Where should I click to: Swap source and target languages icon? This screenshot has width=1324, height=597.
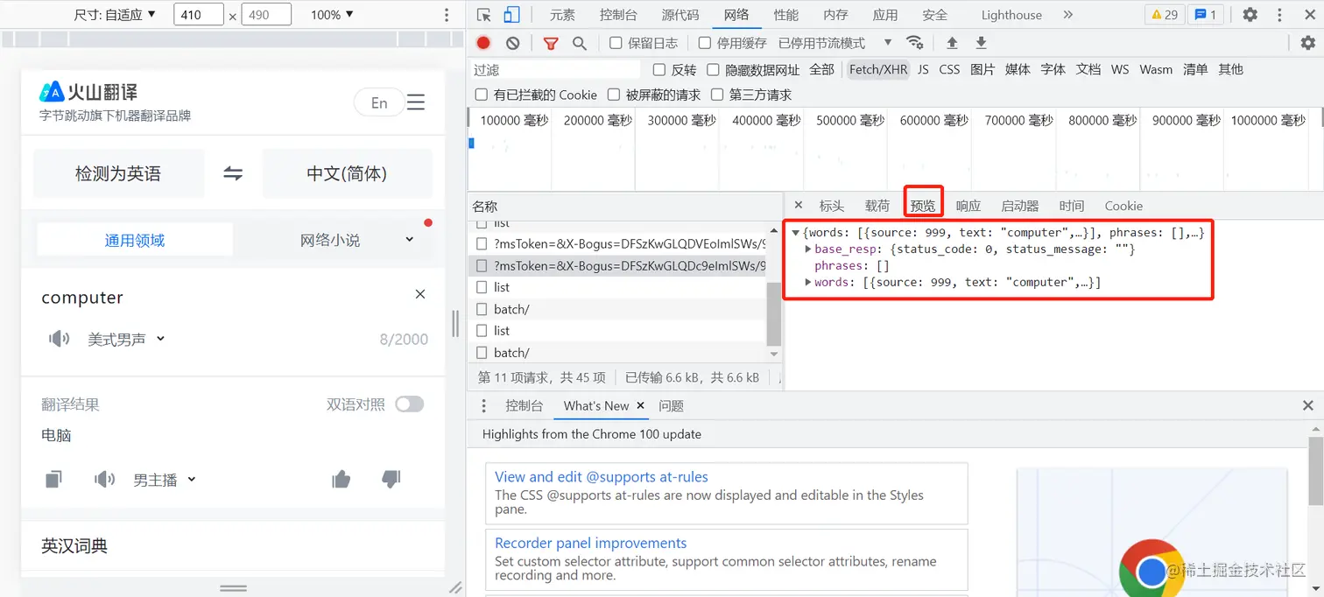[233, 173]
